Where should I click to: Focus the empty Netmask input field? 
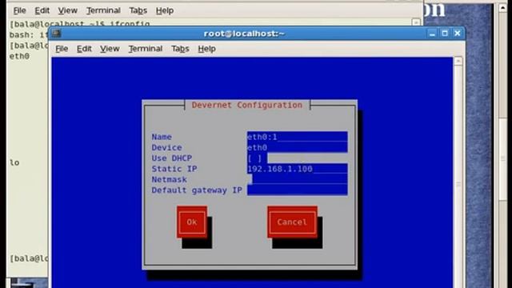297,179
